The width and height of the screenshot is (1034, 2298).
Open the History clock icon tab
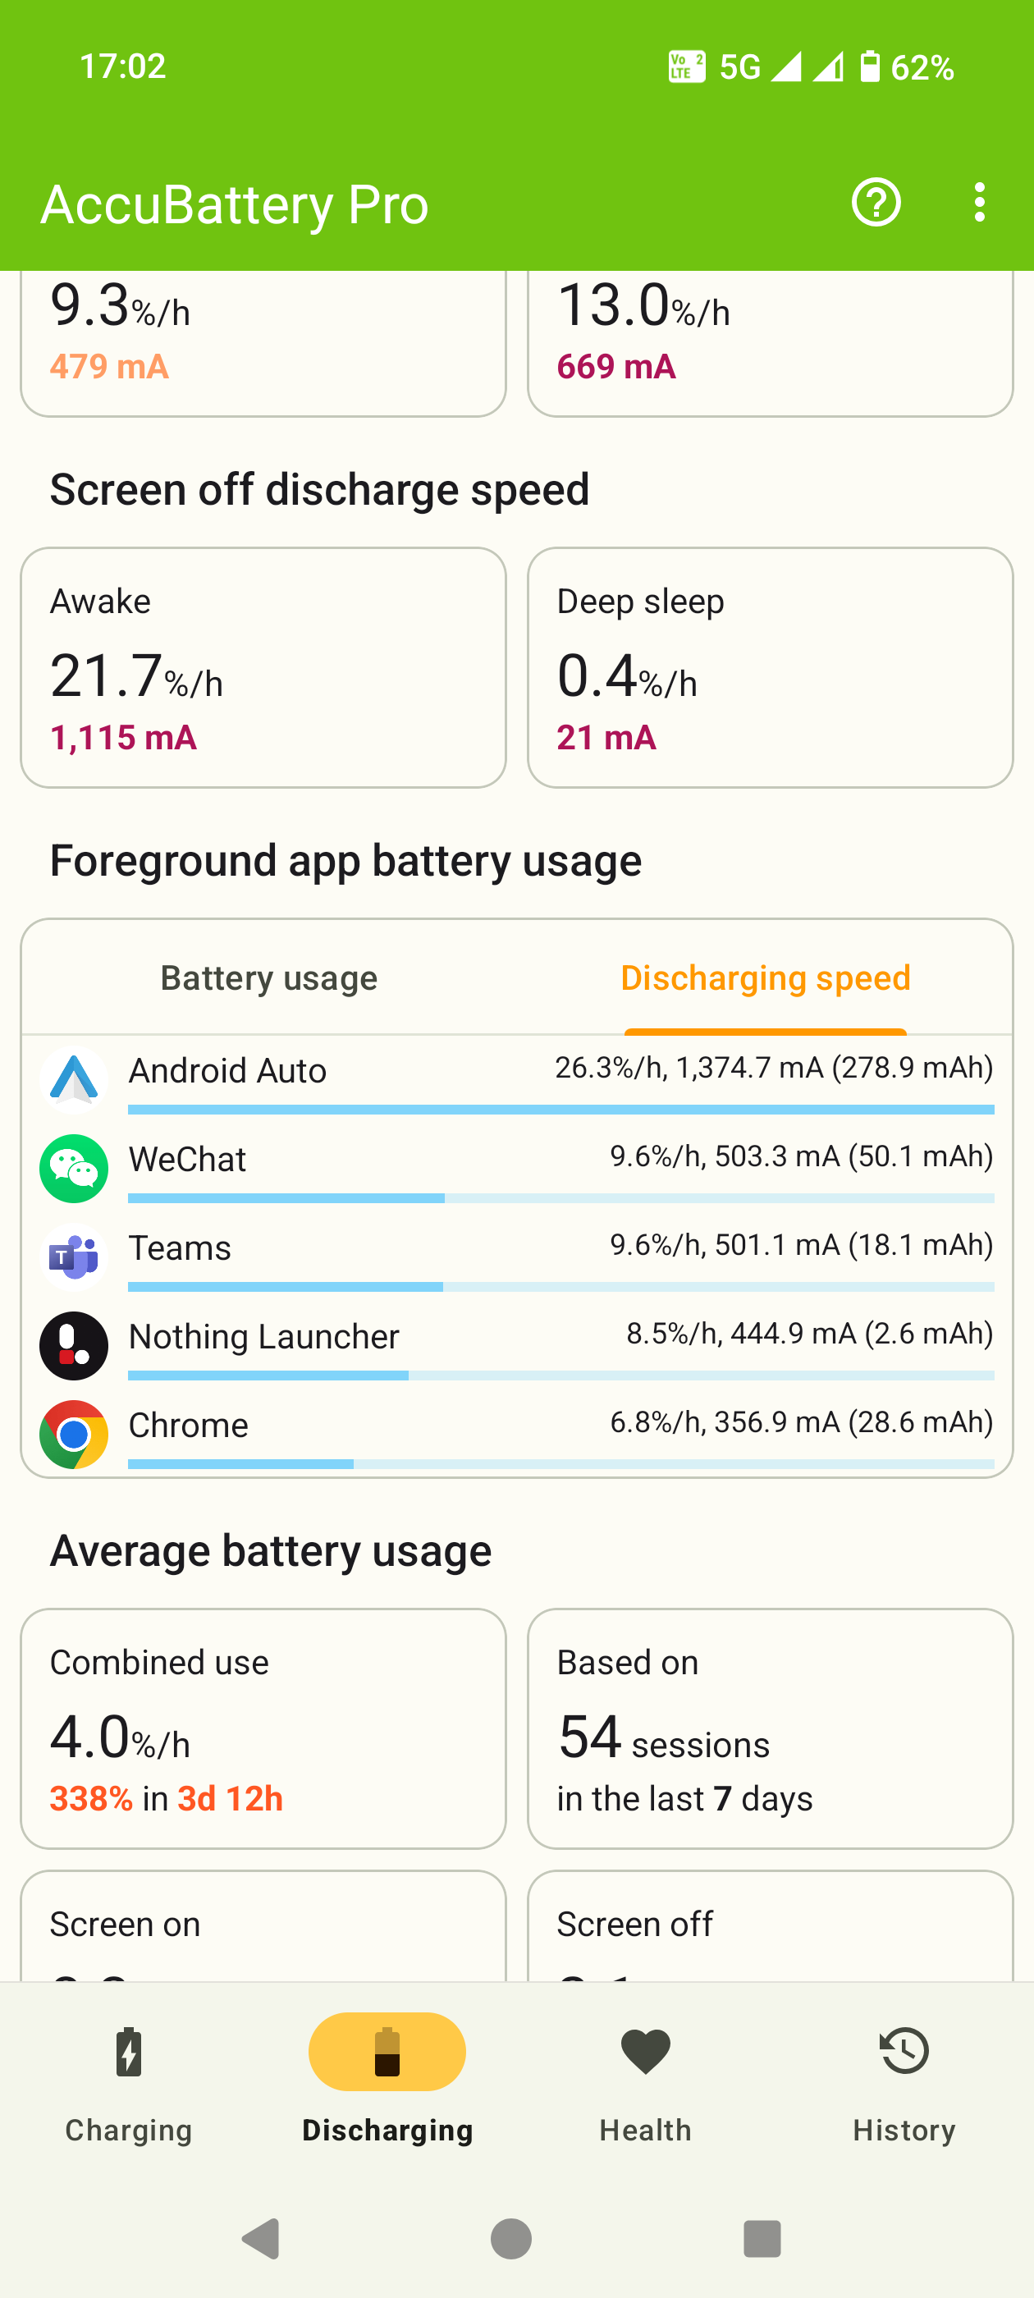[904, 2052]
